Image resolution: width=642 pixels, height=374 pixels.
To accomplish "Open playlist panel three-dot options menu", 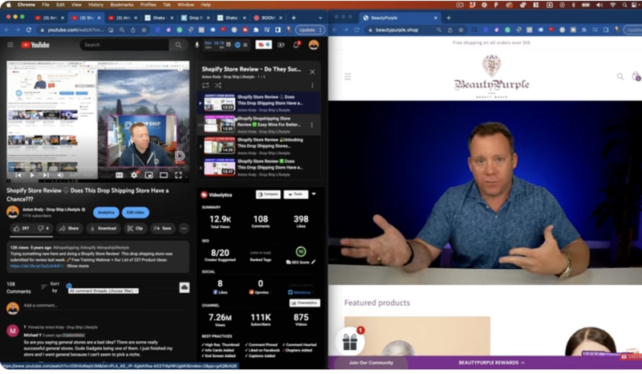I will click(312, 85).
